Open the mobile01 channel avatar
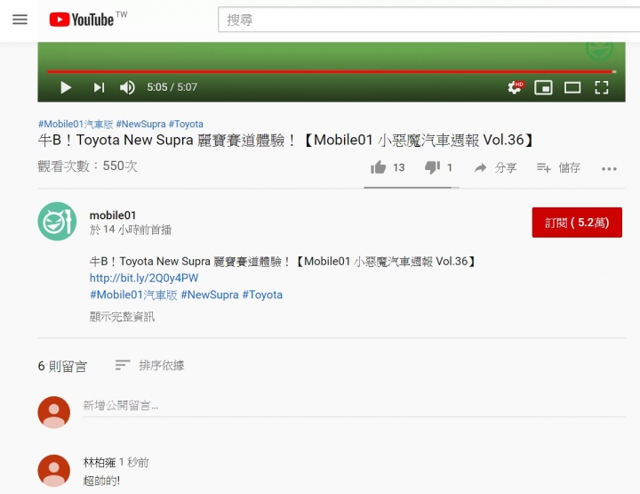Screen dimensions: 640x494 [x=57, y=221]
